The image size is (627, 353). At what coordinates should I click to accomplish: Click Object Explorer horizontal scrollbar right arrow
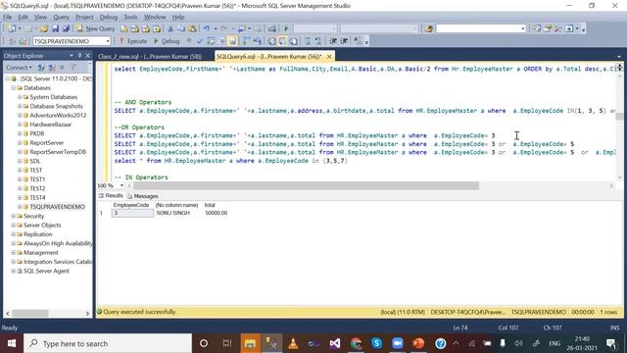(87, 314)
